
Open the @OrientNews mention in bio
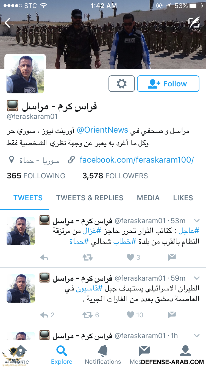pyautogui.click(x=102, y=130)
